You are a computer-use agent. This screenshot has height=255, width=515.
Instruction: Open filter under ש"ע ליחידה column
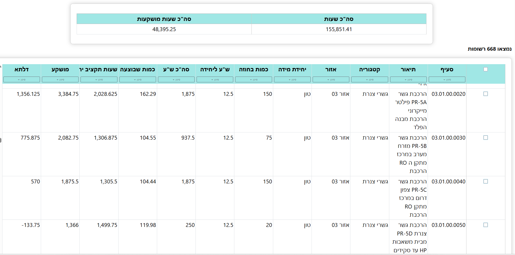pyautogui.click(x=215, y=80)
